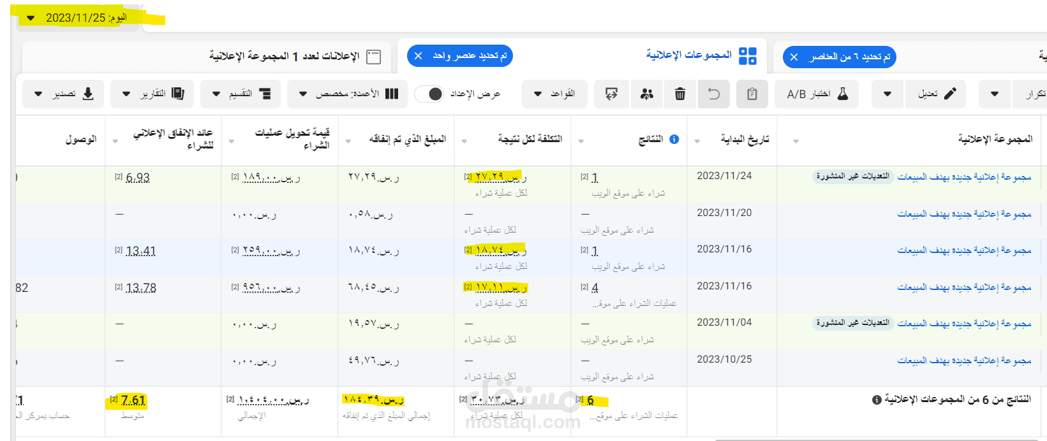Click the total results value 6
Viewport: 1047px width, 441px height.
(590, 400)
